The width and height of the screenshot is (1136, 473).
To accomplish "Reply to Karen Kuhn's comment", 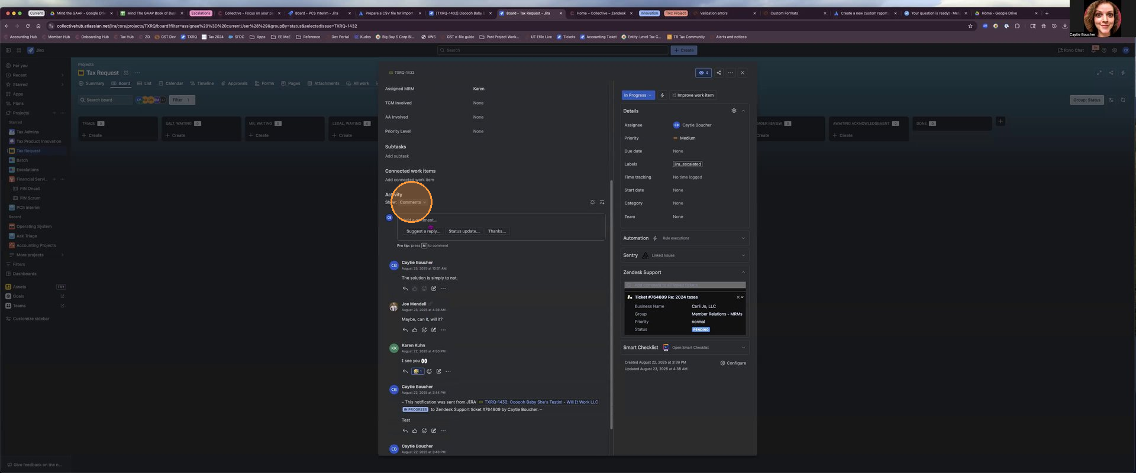I will pos(405,371).
